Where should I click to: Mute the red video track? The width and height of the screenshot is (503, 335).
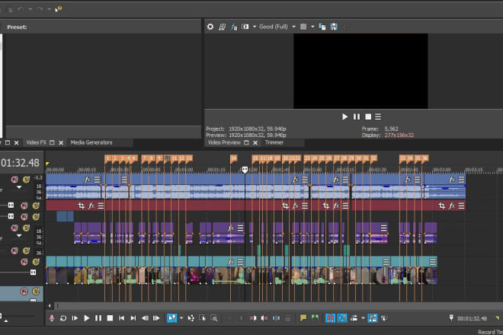(24, 206)
